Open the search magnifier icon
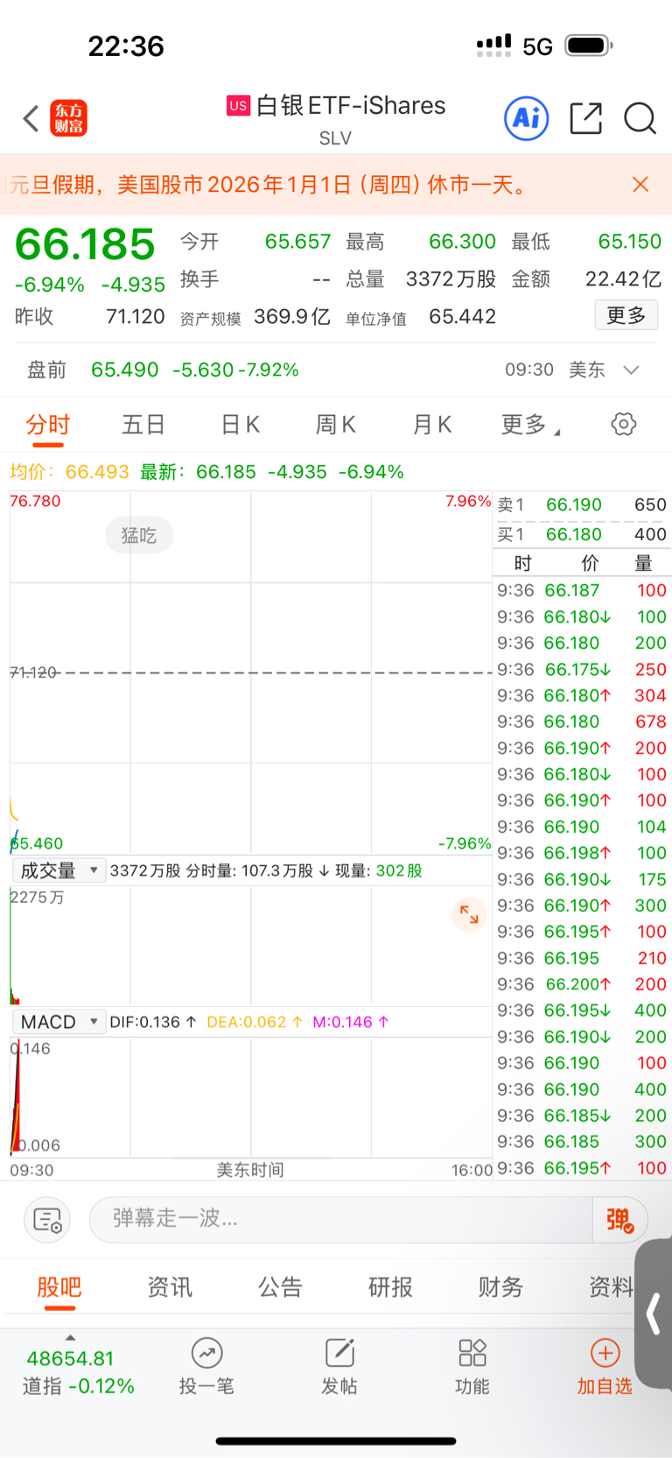 (x=640, y=118)
